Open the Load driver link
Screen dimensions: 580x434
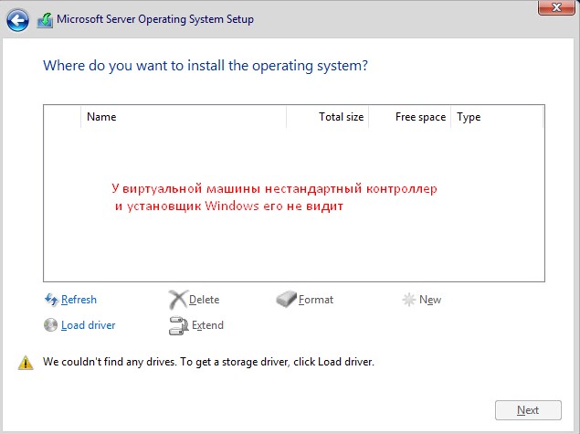88,325
